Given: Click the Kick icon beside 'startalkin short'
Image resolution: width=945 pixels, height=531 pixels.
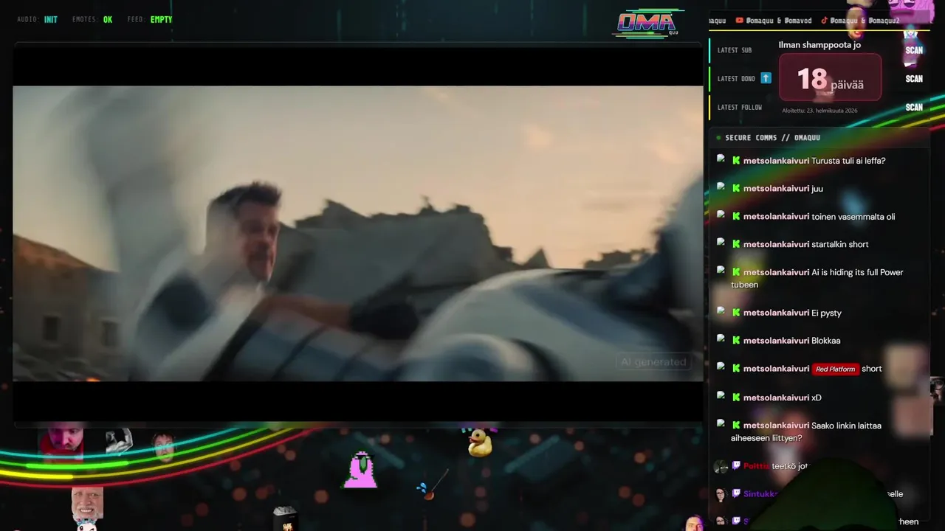Looking at the screenshot, I should tap(736, 244).
